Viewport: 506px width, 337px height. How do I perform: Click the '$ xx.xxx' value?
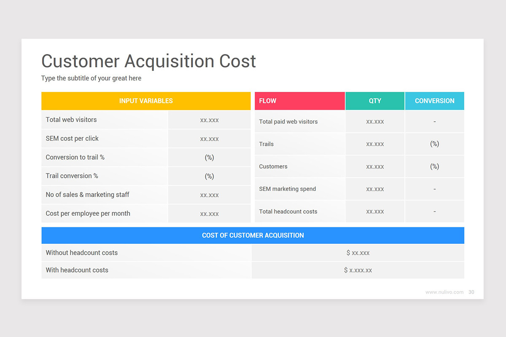click(x=358, y=253)
